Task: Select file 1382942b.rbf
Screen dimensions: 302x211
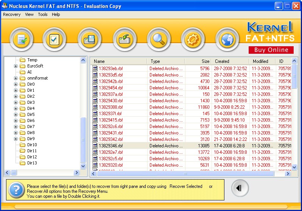Action: point(111,81)
